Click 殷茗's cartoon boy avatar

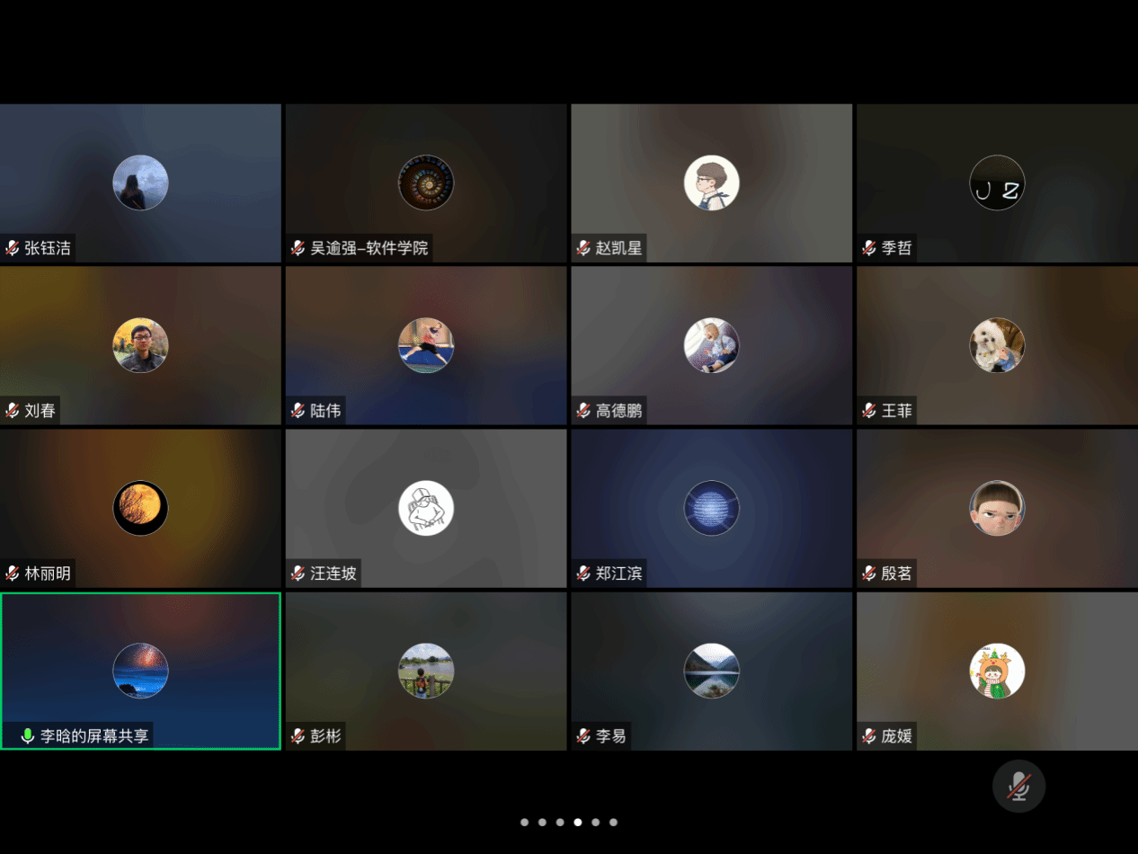point(997,508)
